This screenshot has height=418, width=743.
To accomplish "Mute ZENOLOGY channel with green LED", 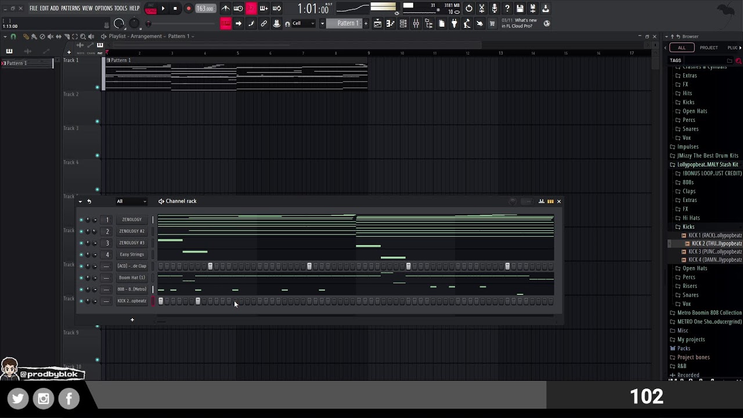I will (81, 219).
